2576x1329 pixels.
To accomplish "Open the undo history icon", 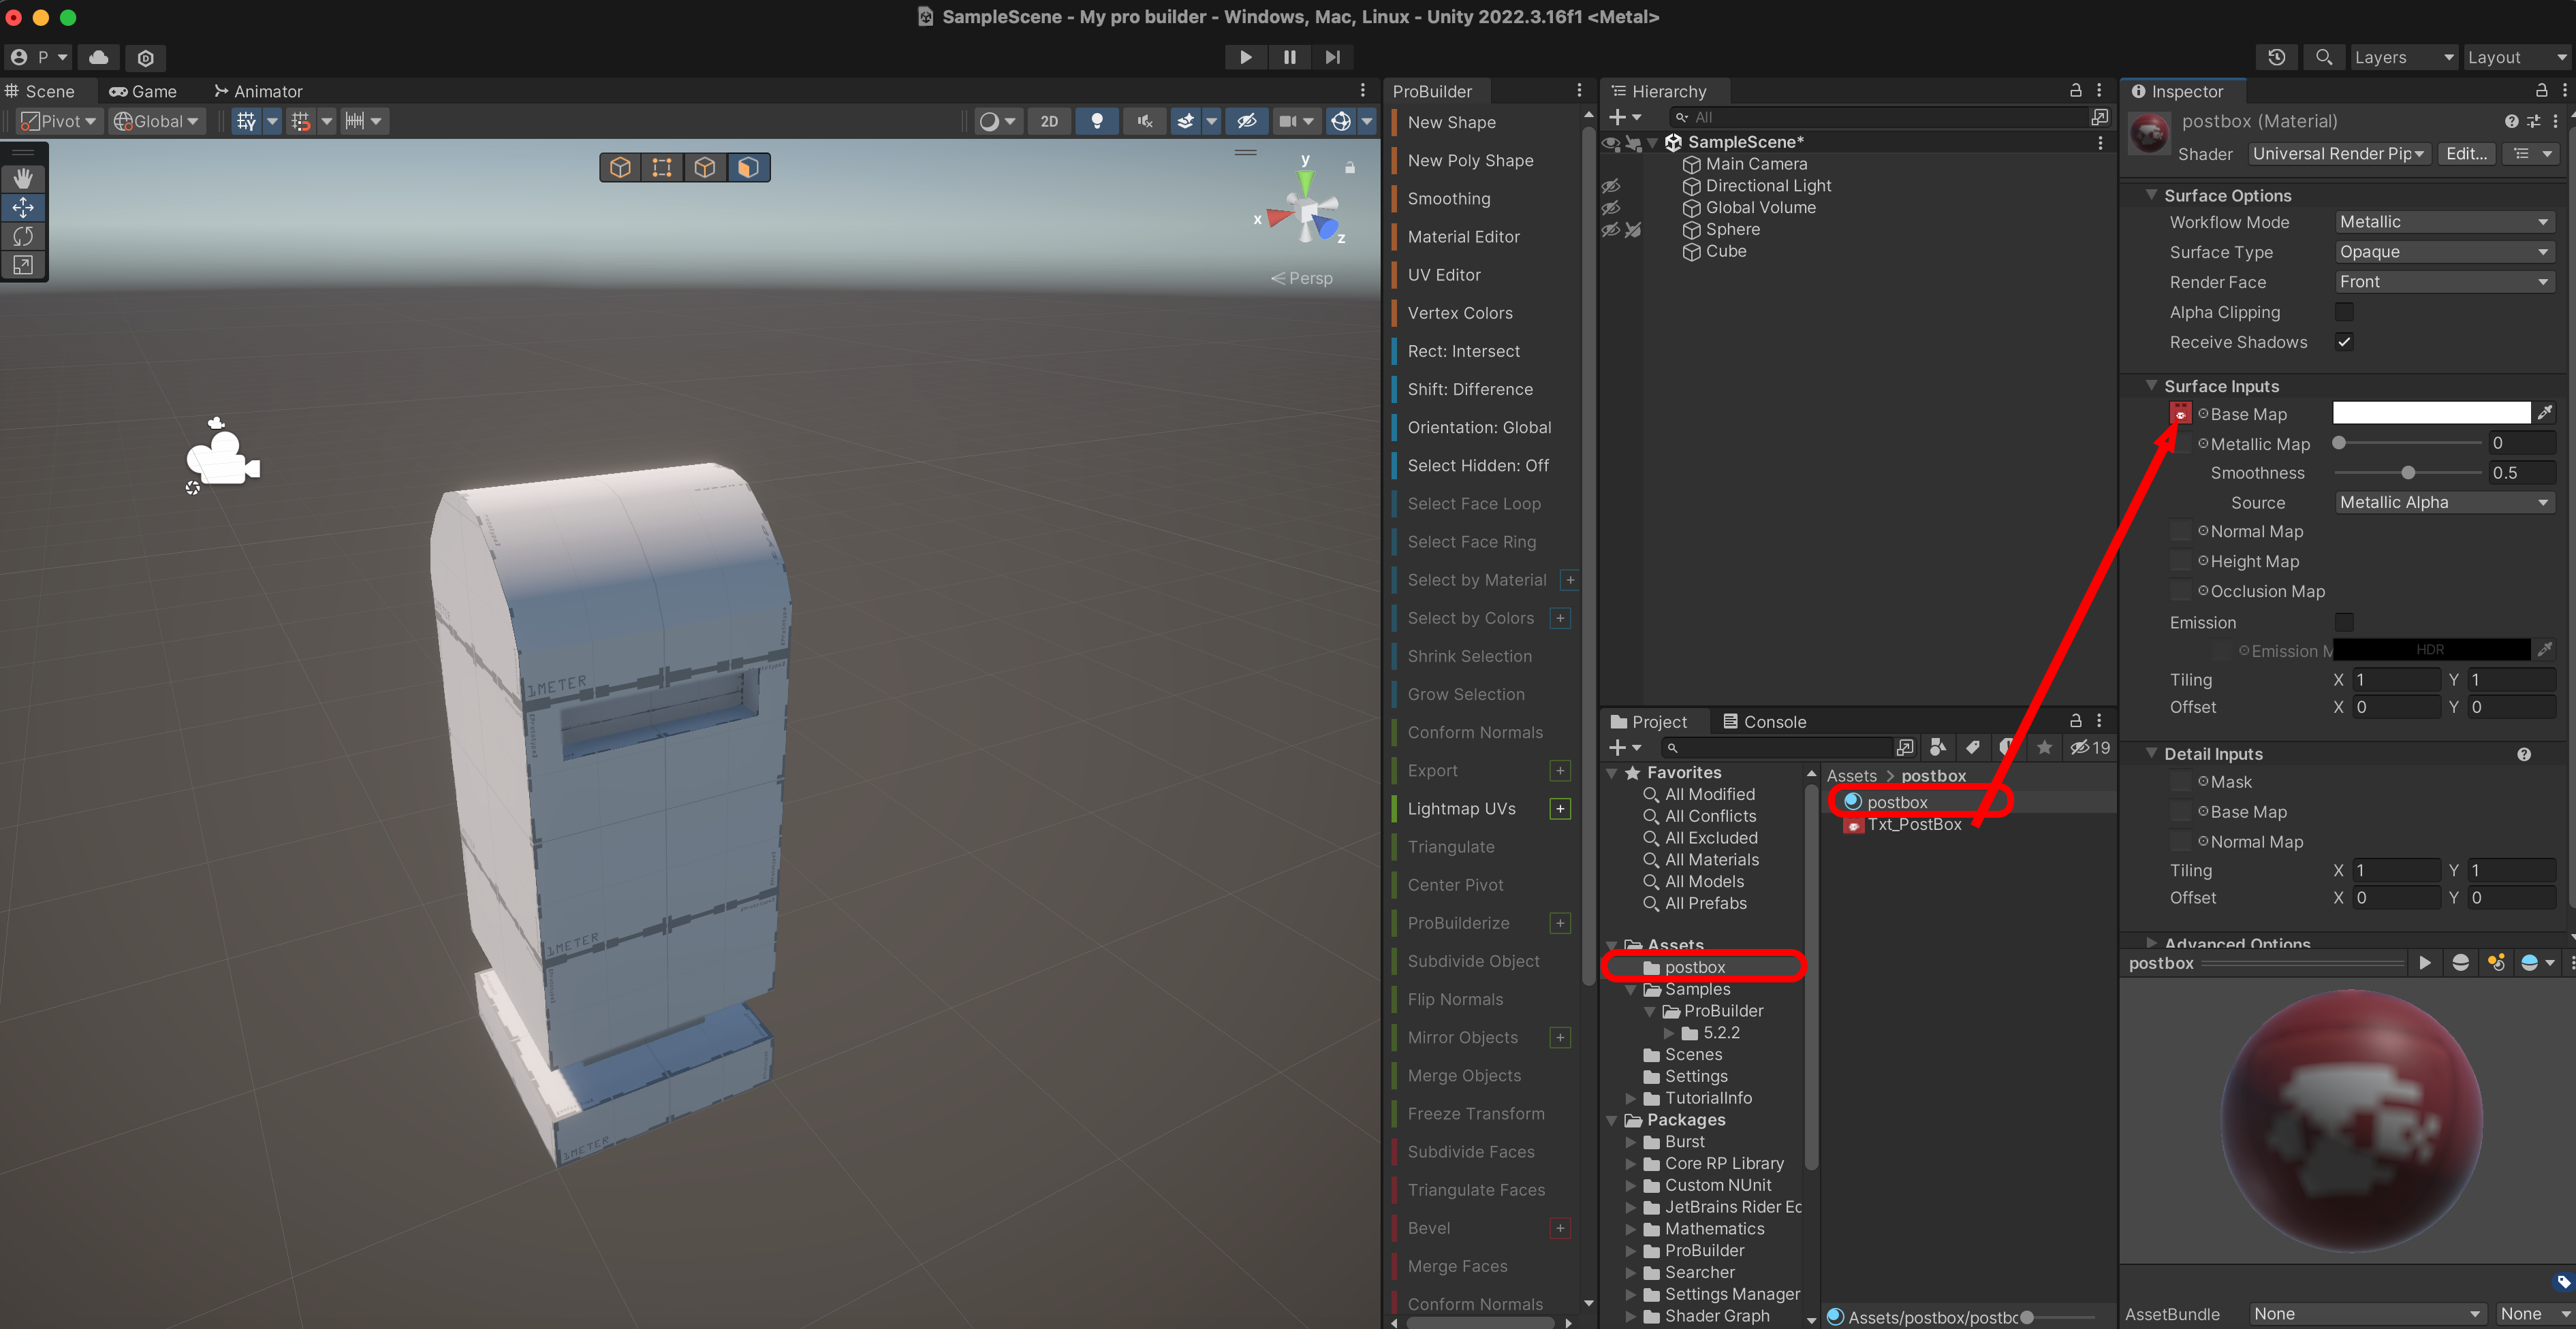I will pyautogui.click(x=2276, y=57).
